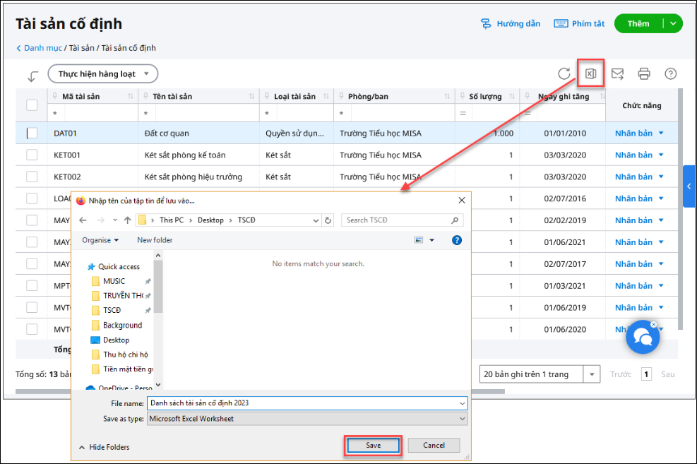Open the Organise menu

pyautogui.click(x=100, y=240)
